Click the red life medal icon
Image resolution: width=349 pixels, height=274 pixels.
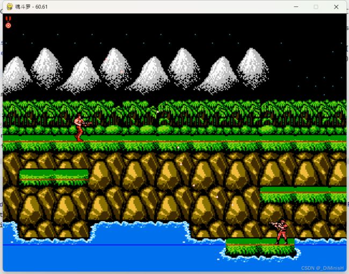click(8, 22)
